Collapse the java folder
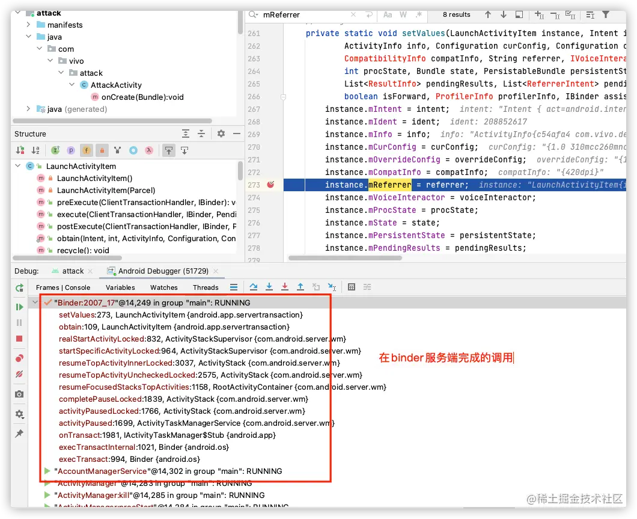 click(28, 37)
